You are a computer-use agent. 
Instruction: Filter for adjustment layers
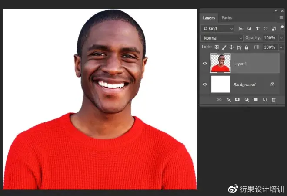(249, 28)
